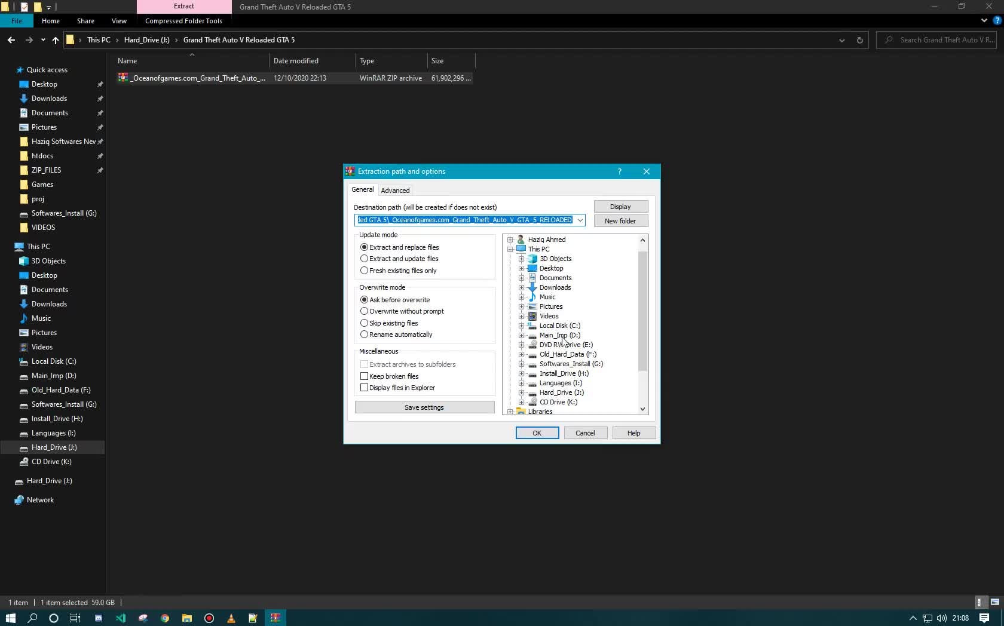Expand the Explorer ribbon chevron
The image size is (1004, 626).
[x=984, y=20]
